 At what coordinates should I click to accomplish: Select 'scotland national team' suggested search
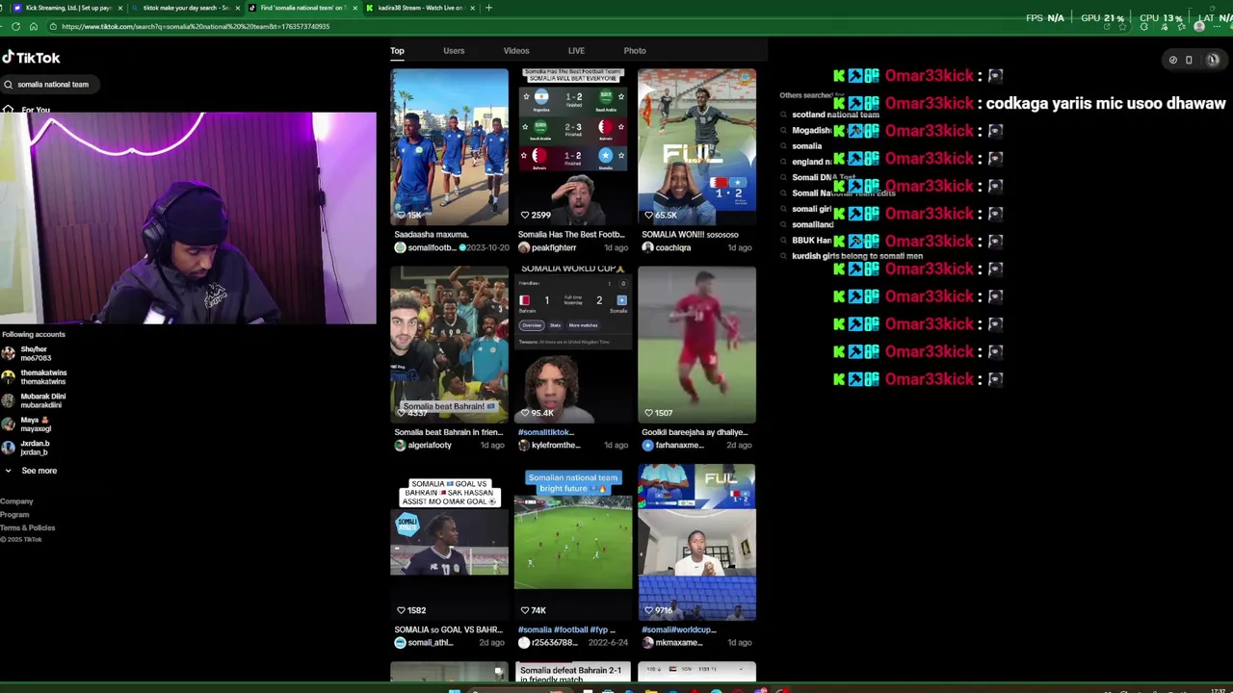(835, 115)
